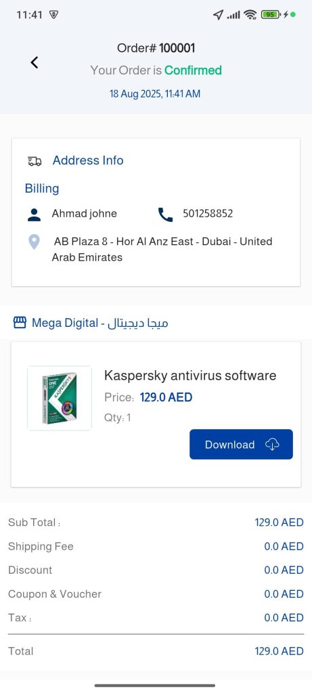This screenshot has width=312, height=693.
Task: Tap the location pin icon by the address
Action: click(x=34, y=242)
